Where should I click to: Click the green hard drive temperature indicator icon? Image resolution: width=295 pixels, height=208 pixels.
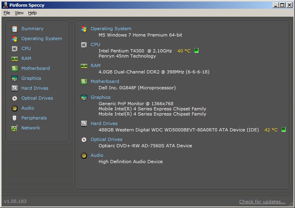pos(284,129)
